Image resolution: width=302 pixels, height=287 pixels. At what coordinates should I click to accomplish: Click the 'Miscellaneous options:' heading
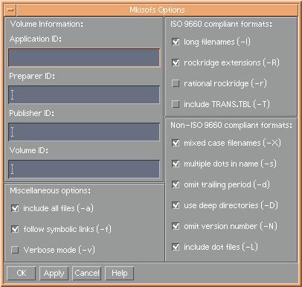coord(51,190)
